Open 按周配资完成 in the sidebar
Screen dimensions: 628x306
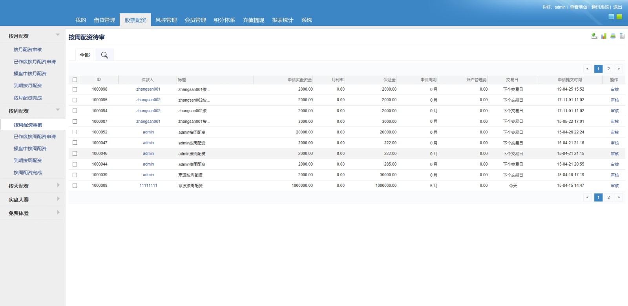click(28, 173)
